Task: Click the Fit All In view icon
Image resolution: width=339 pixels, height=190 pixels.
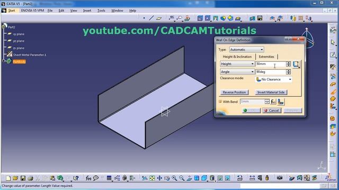Action: point(152,178)
